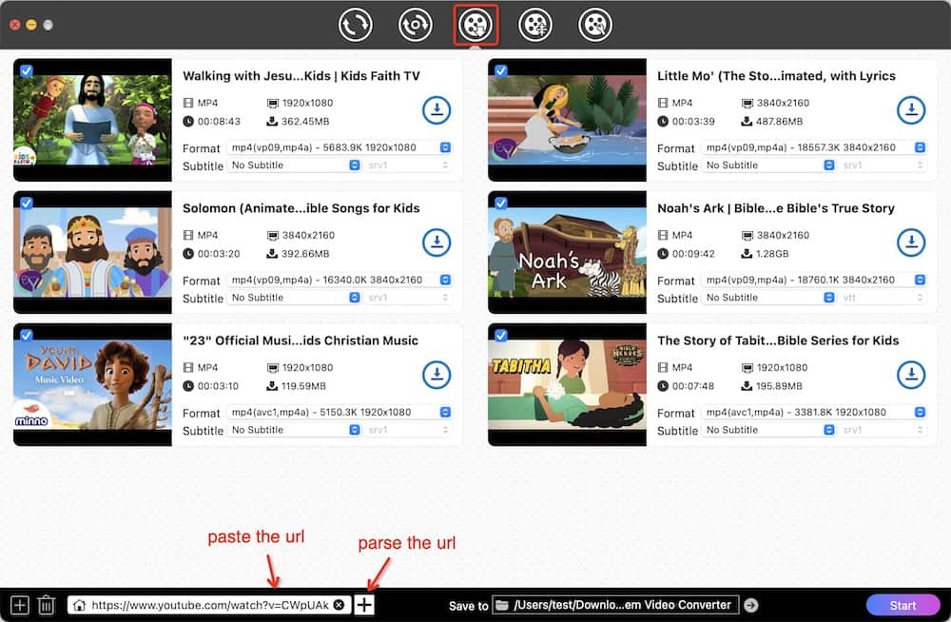Viewport: 951px width, 622px height.
Task: Open Subtitle dropdown for Solomon video
Action: click(294, 298)
